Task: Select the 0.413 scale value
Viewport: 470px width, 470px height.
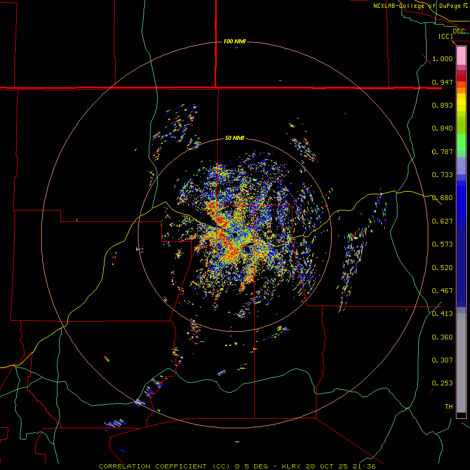Action: coord(442,314)
